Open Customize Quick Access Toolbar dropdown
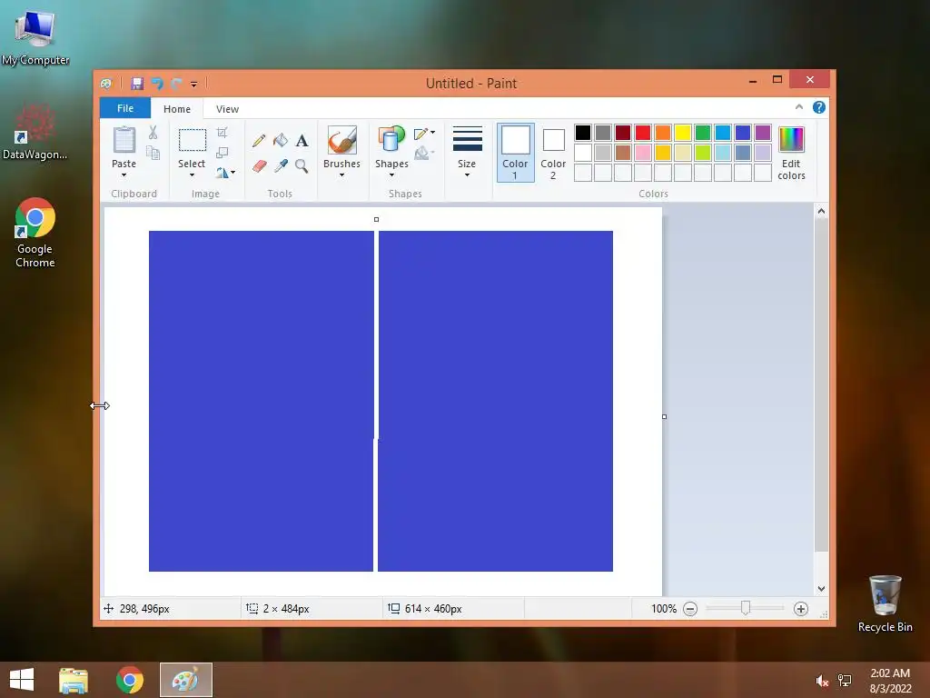This screenshot has width=930, height=698. (x=194, y=84)
